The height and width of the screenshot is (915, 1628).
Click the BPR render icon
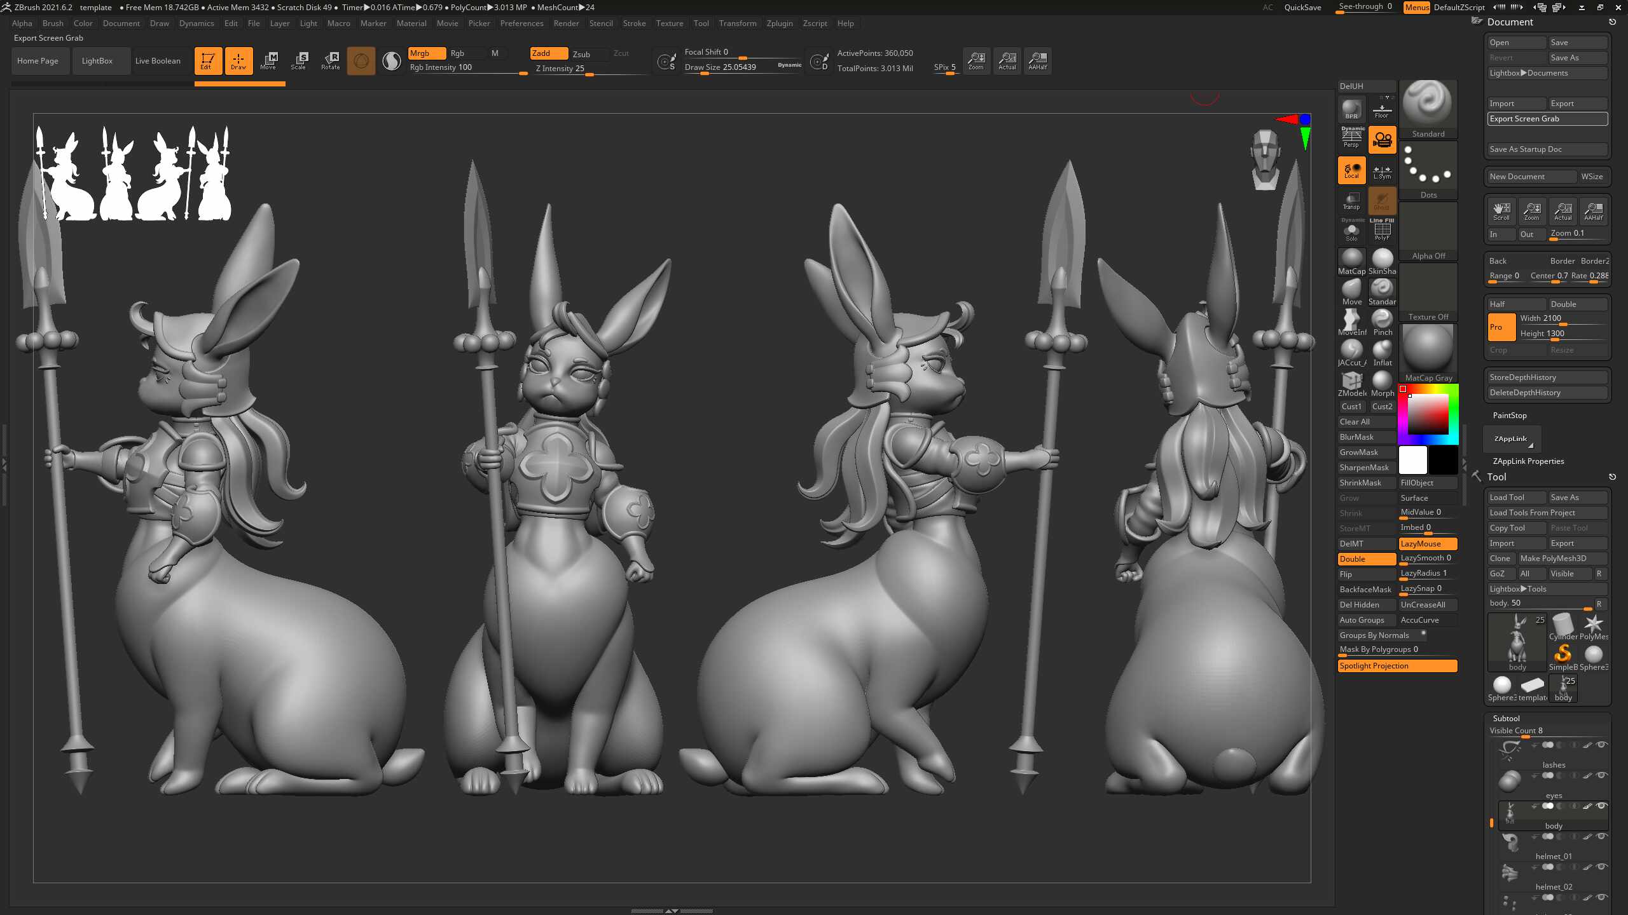1351,109
